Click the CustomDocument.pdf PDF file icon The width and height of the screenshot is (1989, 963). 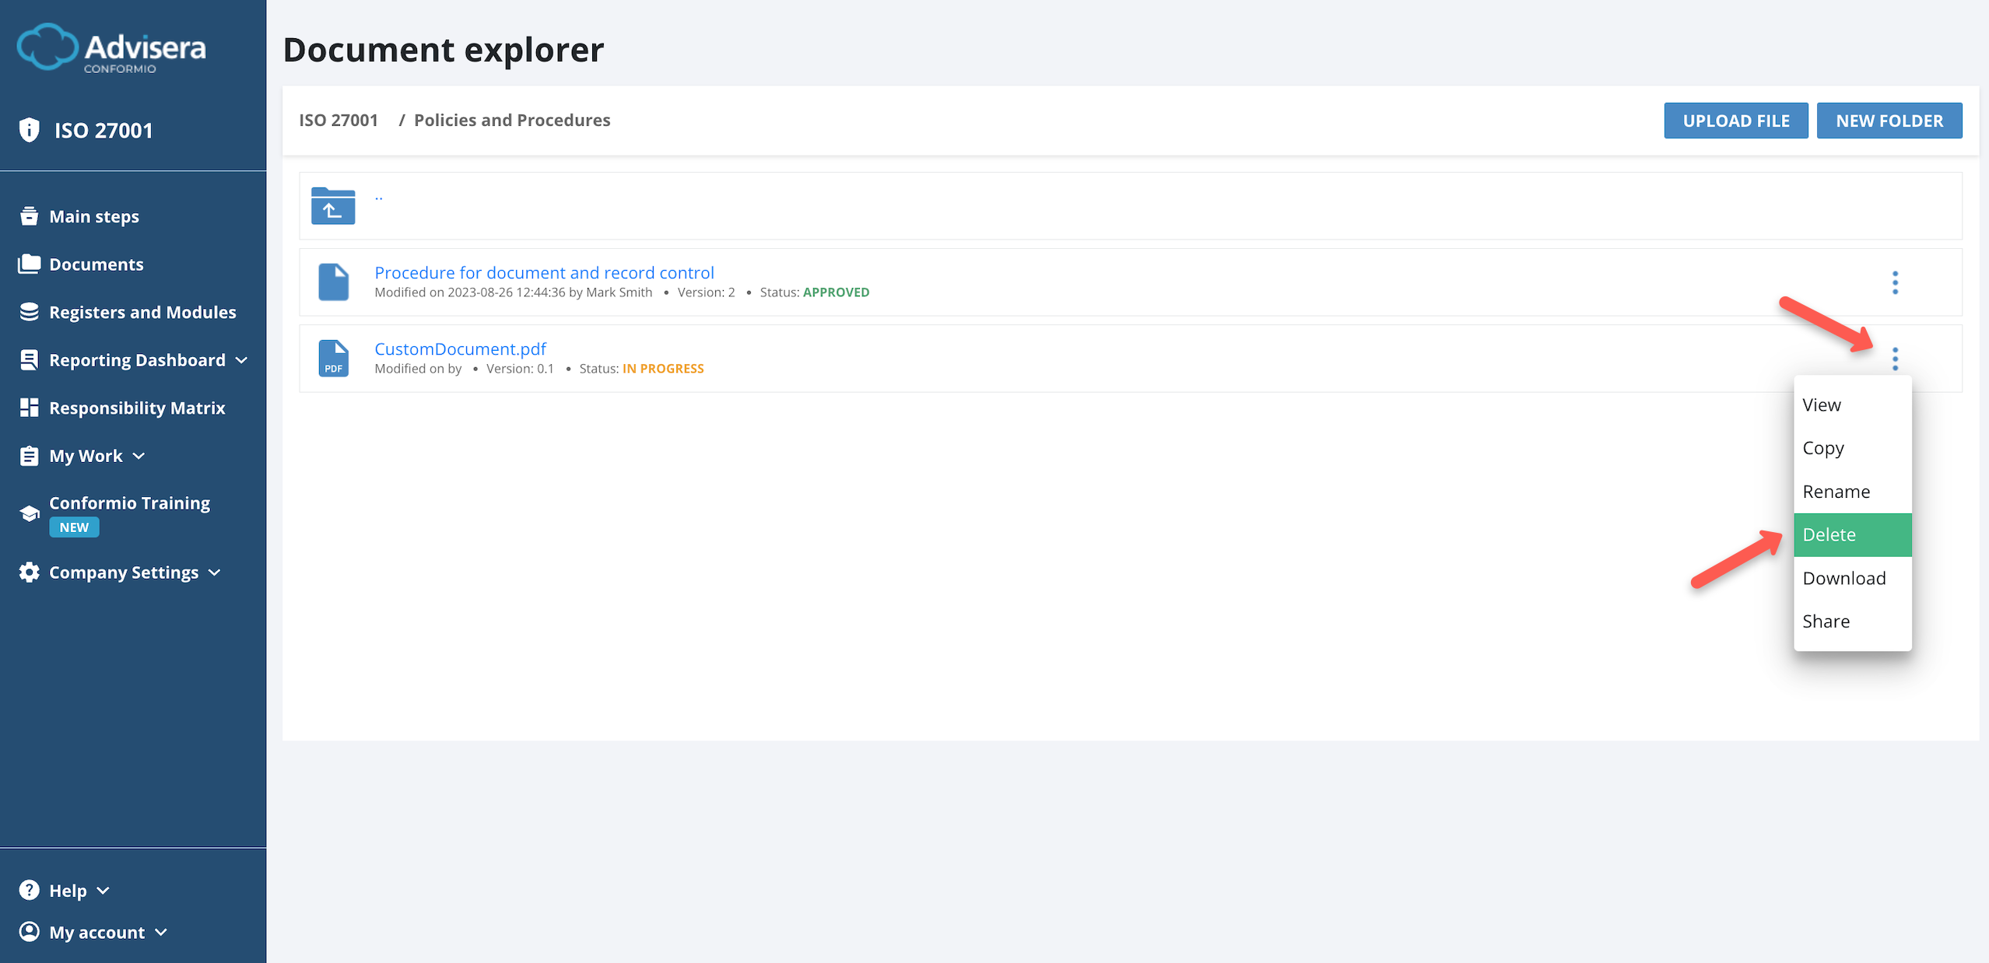(334, 358)
